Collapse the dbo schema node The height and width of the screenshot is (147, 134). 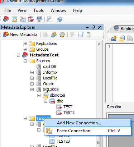coord(46,101)
